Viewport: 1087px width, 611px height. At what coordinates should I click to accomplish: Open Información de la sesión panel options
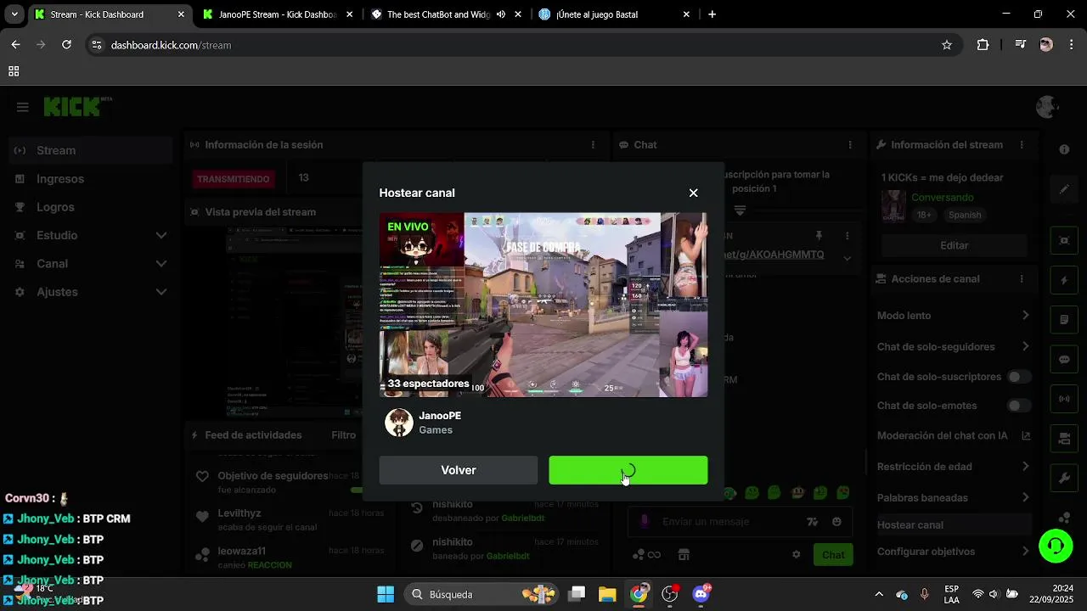[594, 145]
